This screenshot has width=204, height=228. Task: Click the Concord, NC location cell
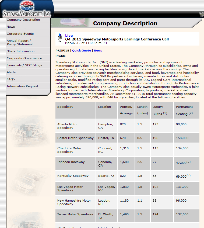pyautogui.click(x=107, y=150)
